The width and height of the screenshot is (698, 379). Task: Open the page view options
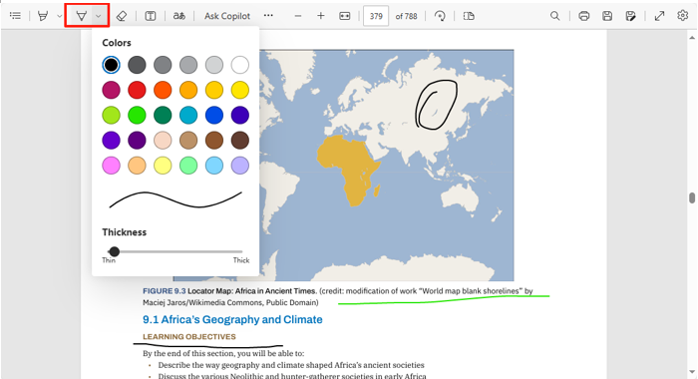[469, 16]
